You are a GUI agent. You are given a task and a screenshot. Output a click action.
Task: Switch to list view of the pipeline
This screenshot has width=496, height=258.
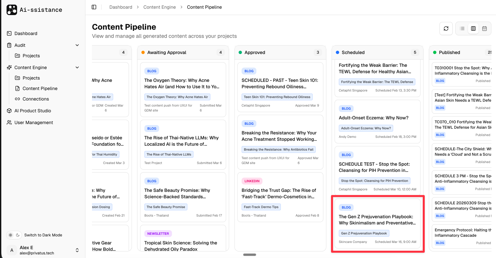[x=462, y=28]
